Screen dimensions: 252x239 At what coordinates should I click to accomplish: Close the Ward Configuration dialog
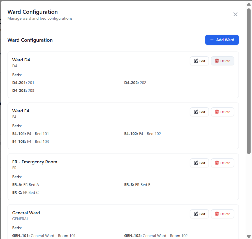click(235, 14)
